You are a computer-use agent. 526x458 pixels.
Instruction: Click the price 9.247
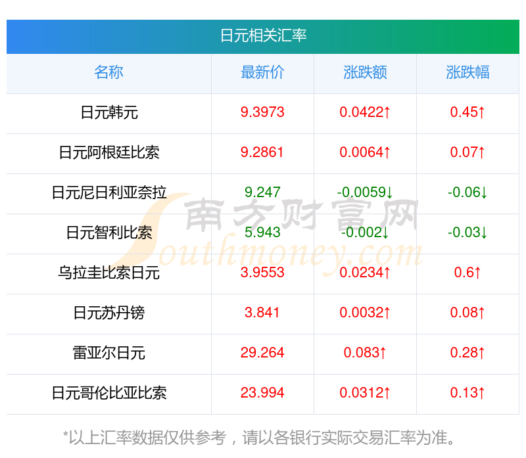262,193
